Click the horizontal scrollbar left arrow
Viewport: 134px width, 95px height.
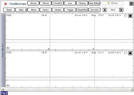[x=3, y=89]
